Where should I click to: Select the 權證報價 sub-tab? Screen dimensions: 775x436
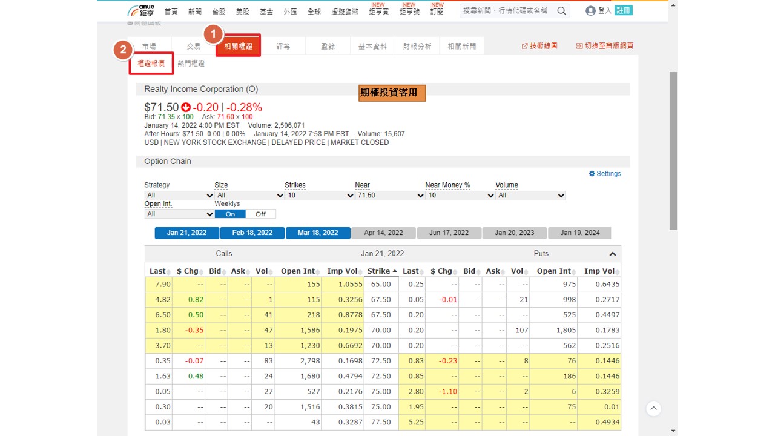[x=151, y=64]
